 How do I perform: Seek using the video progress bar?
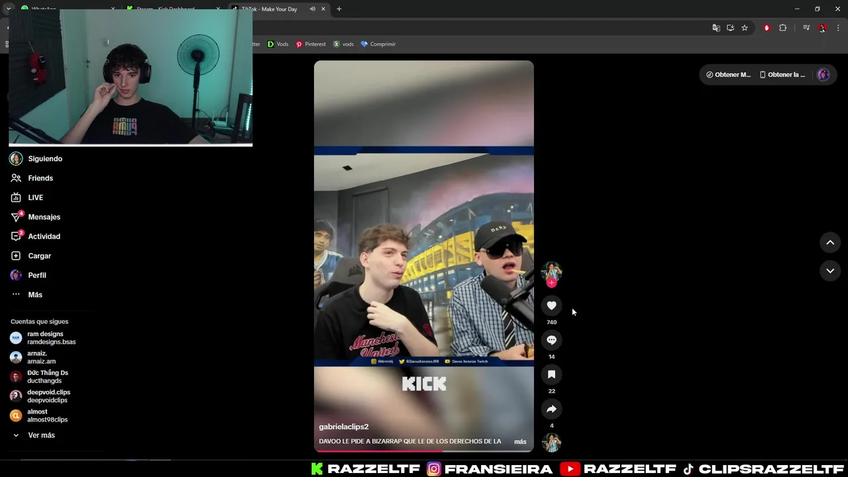coord(424,451)
